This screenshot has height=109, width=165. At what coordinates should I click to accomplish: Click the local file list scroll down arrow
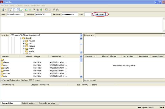tap(81, 77)
